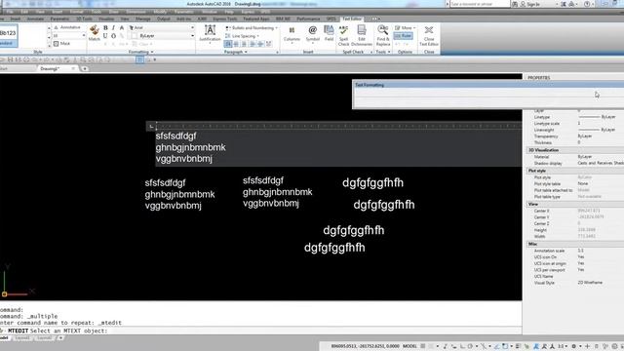Click the Match text formatting icon

tap(95, 33)
